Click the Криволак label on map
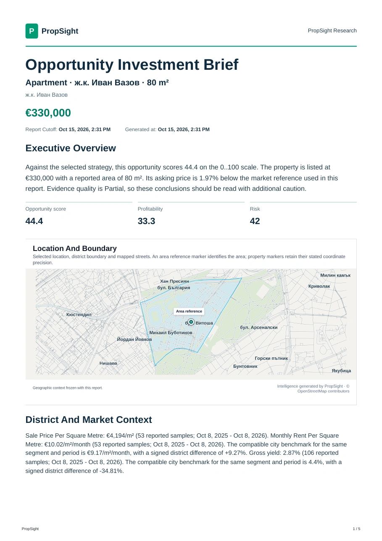The width and height of the screenshot is (382, 541). point(319,286)
